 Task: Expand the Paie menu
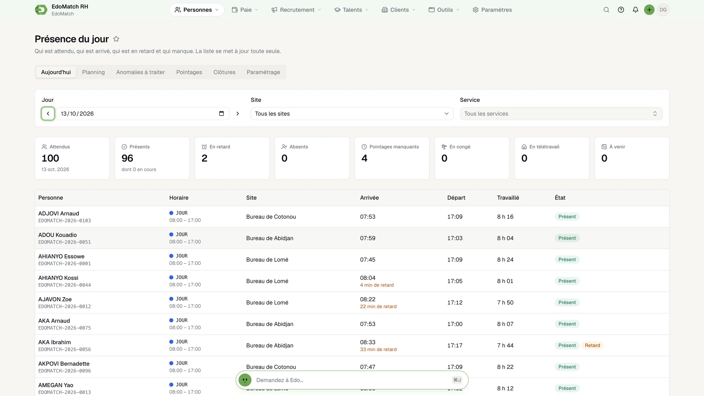(245, 10)
